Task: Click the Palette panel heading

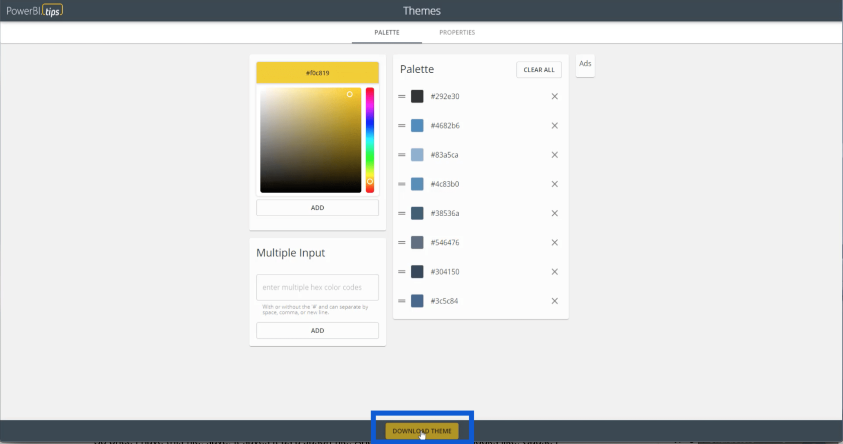Action: click(417, 69)
